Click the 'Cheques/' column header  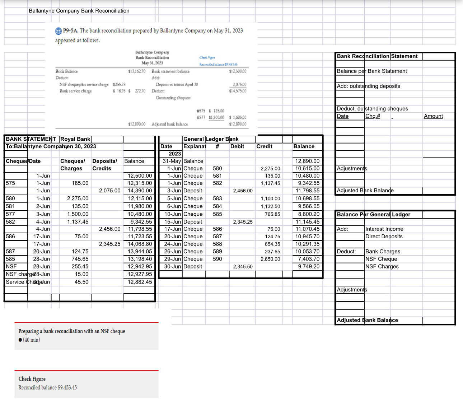(73, 161)
